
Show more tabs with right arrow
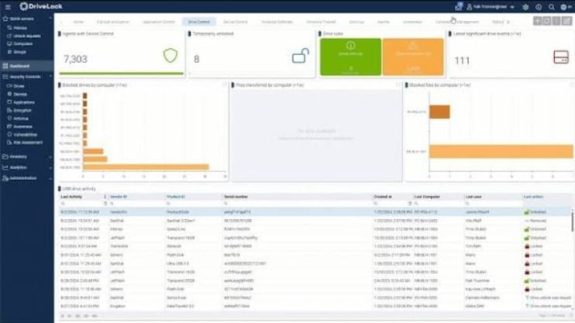point(508,22)
